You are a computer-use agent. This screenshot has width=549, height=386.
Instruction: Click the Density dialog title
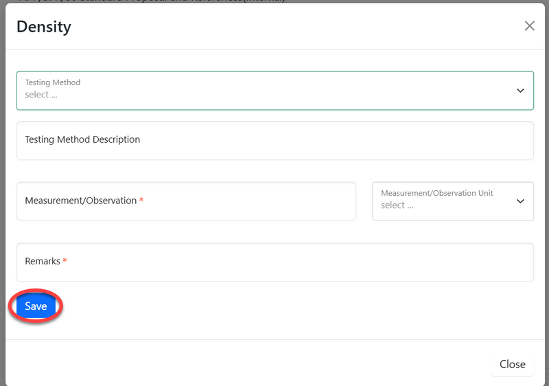click(x=44, y=27)
